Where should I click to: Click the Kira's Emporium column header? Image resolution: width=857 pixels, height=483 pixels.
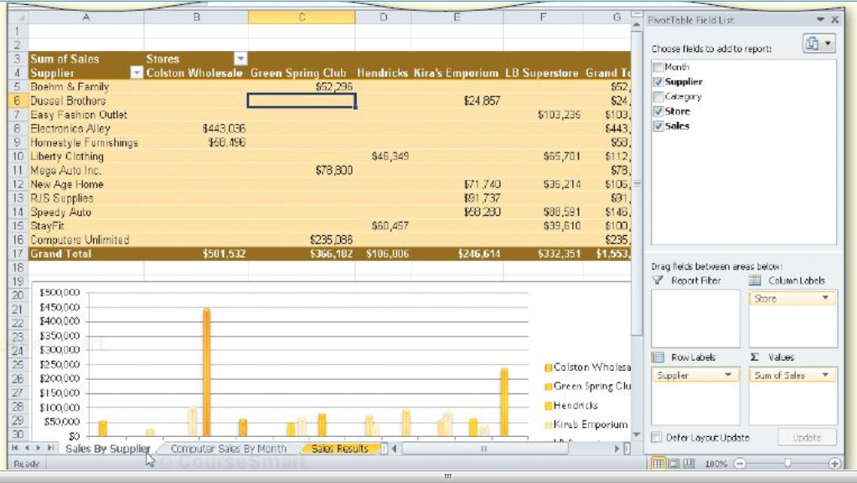tap(457, 73)
